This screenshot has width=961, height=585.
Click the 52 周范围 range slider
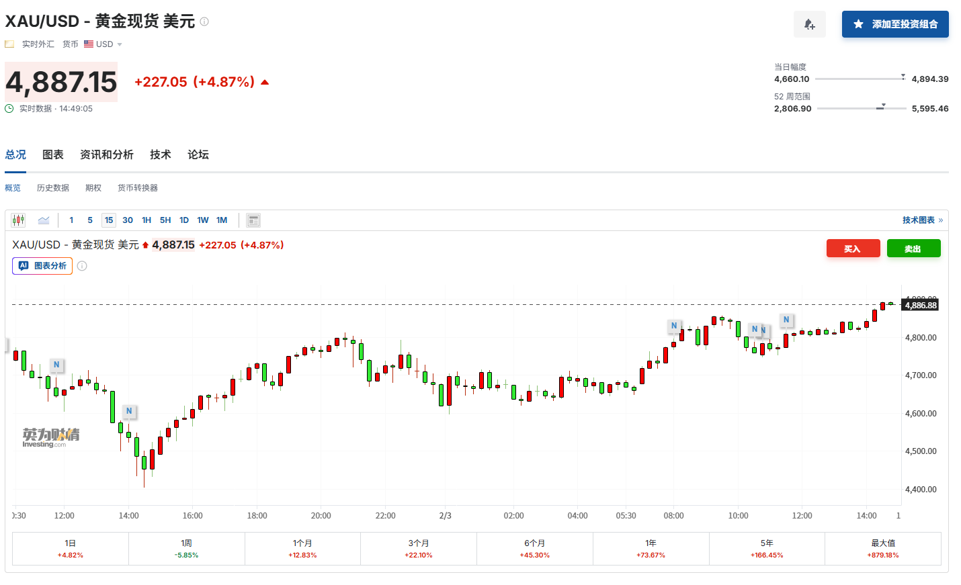pyautogui.click(x=861, y=108)
